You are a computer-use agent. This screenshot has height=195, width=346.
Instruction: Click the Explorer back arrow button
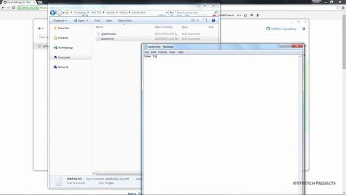click(x=53, y=12)
